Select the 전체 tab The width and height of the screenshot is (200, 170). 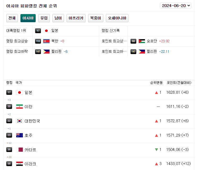click(12, 18)
